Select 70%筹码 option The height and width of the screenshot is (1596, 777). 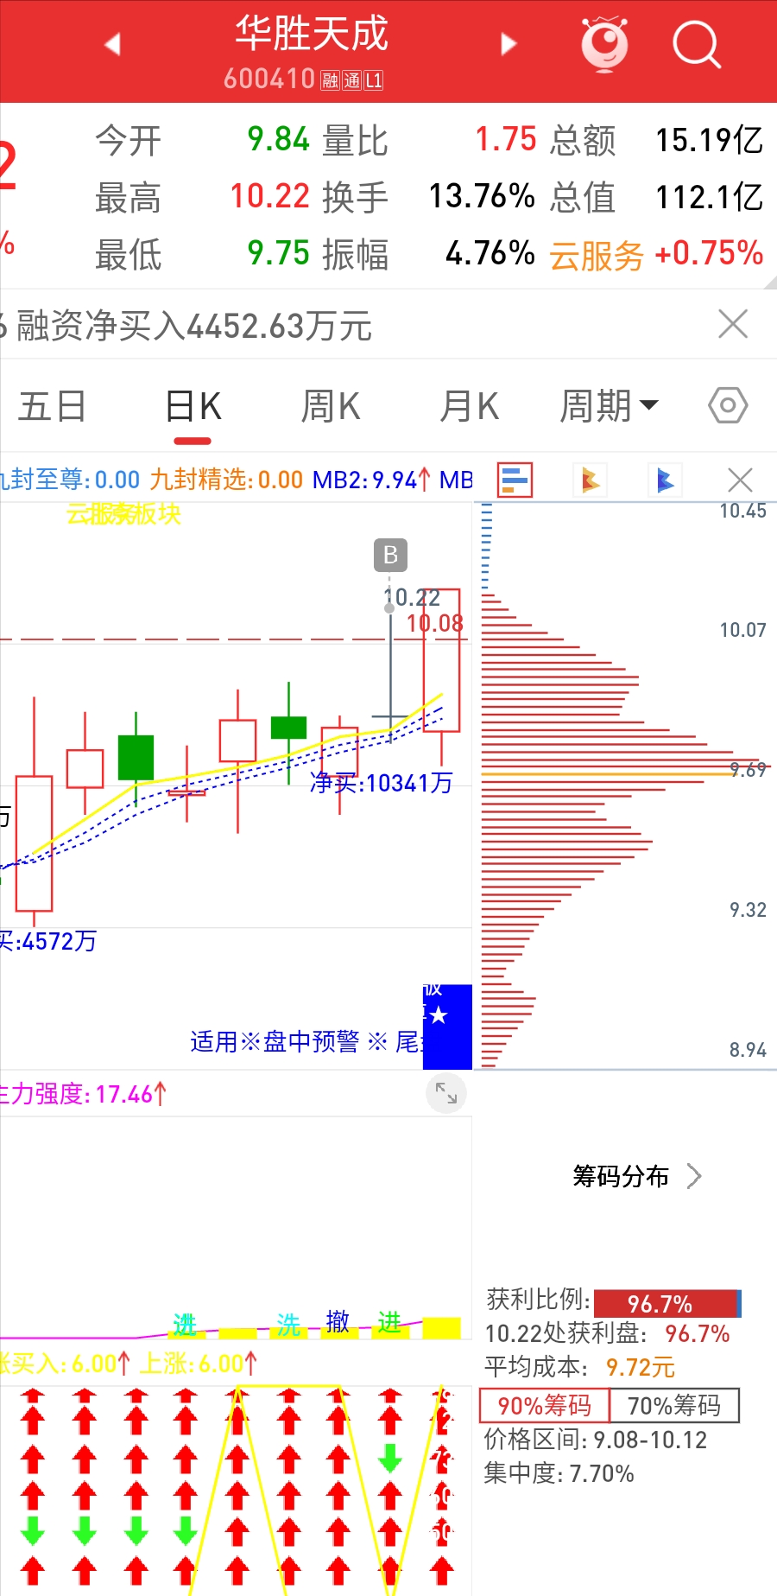[x=674, y=1406]
